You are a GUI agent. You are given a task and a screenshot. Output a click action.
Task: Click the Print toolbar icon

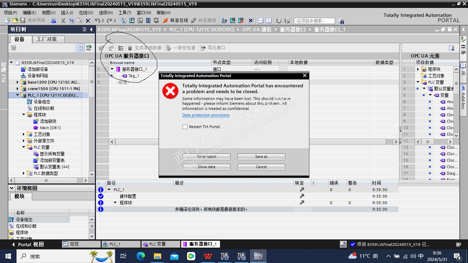(x=53, y=21)
